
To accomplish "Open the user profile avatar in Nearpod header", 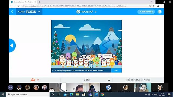I will 160,12.
